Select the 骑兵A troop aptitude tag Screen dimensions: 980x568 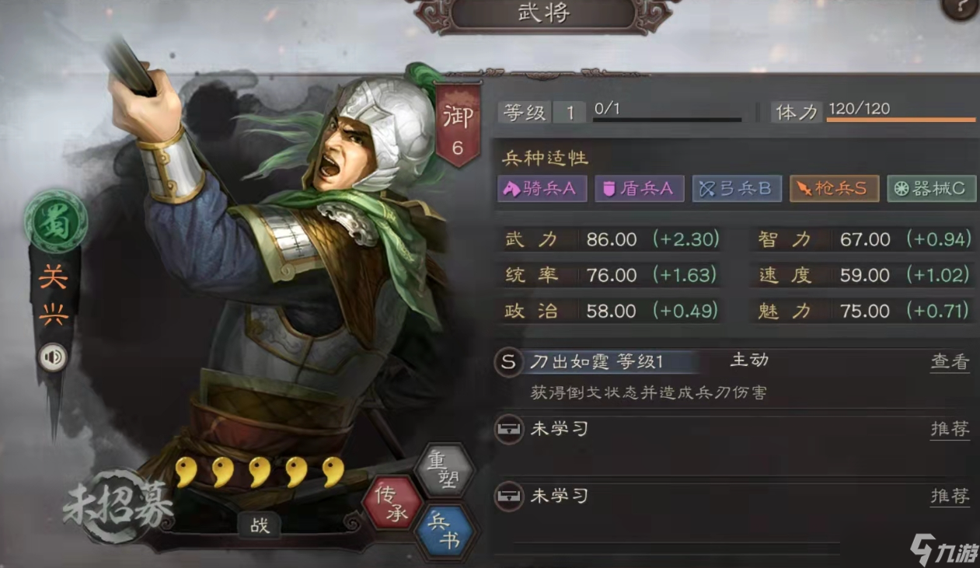(542, 189)
